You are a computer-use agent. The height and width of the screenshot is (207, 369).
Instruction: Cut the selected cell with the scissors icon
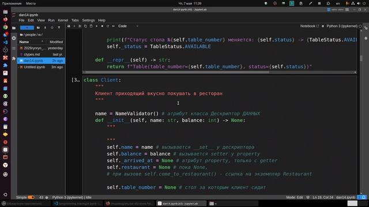(x=80, y=26)
